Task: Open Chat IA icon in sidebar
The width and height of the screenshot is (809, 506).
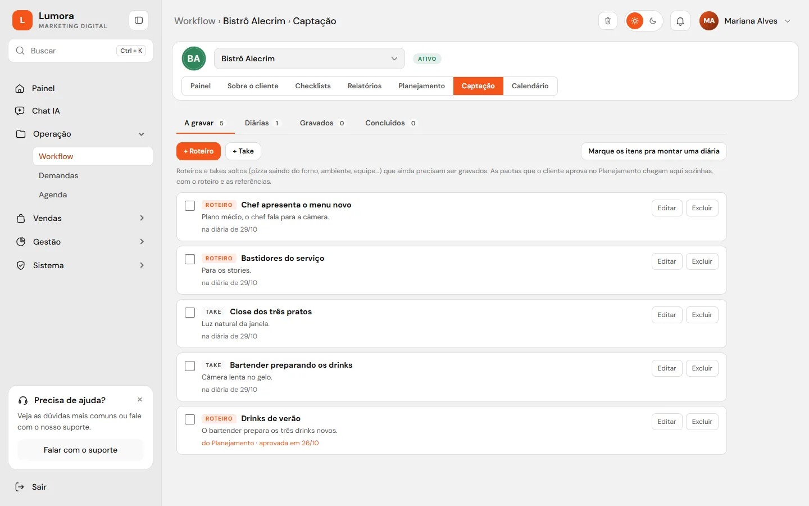Action: 20,111
